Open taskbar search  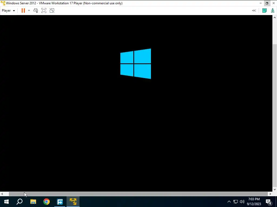coord(19,202)
